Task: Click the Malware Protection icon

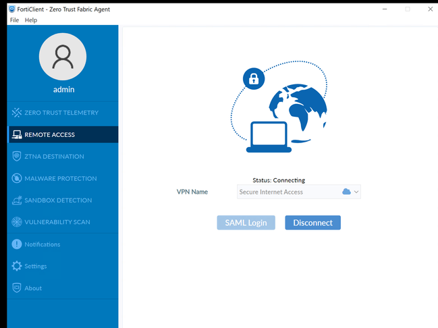Action: click(17, 178)
